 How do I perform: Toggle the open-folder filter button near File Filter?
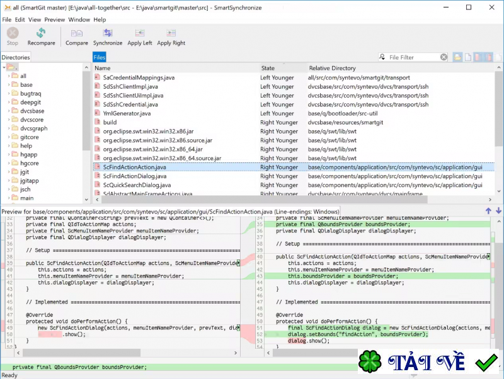[457, 57]
